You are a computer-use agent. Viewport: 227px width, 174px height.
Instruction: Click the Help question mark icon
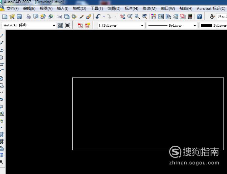[x=199, y=16]
